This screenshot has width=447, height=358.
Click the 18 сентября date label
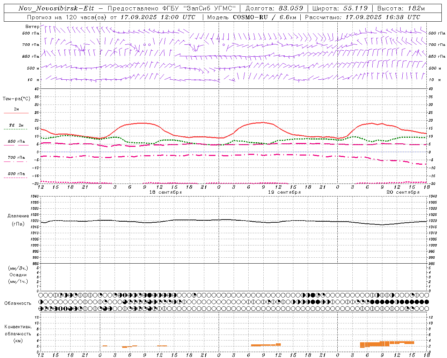tap(166, 192)
